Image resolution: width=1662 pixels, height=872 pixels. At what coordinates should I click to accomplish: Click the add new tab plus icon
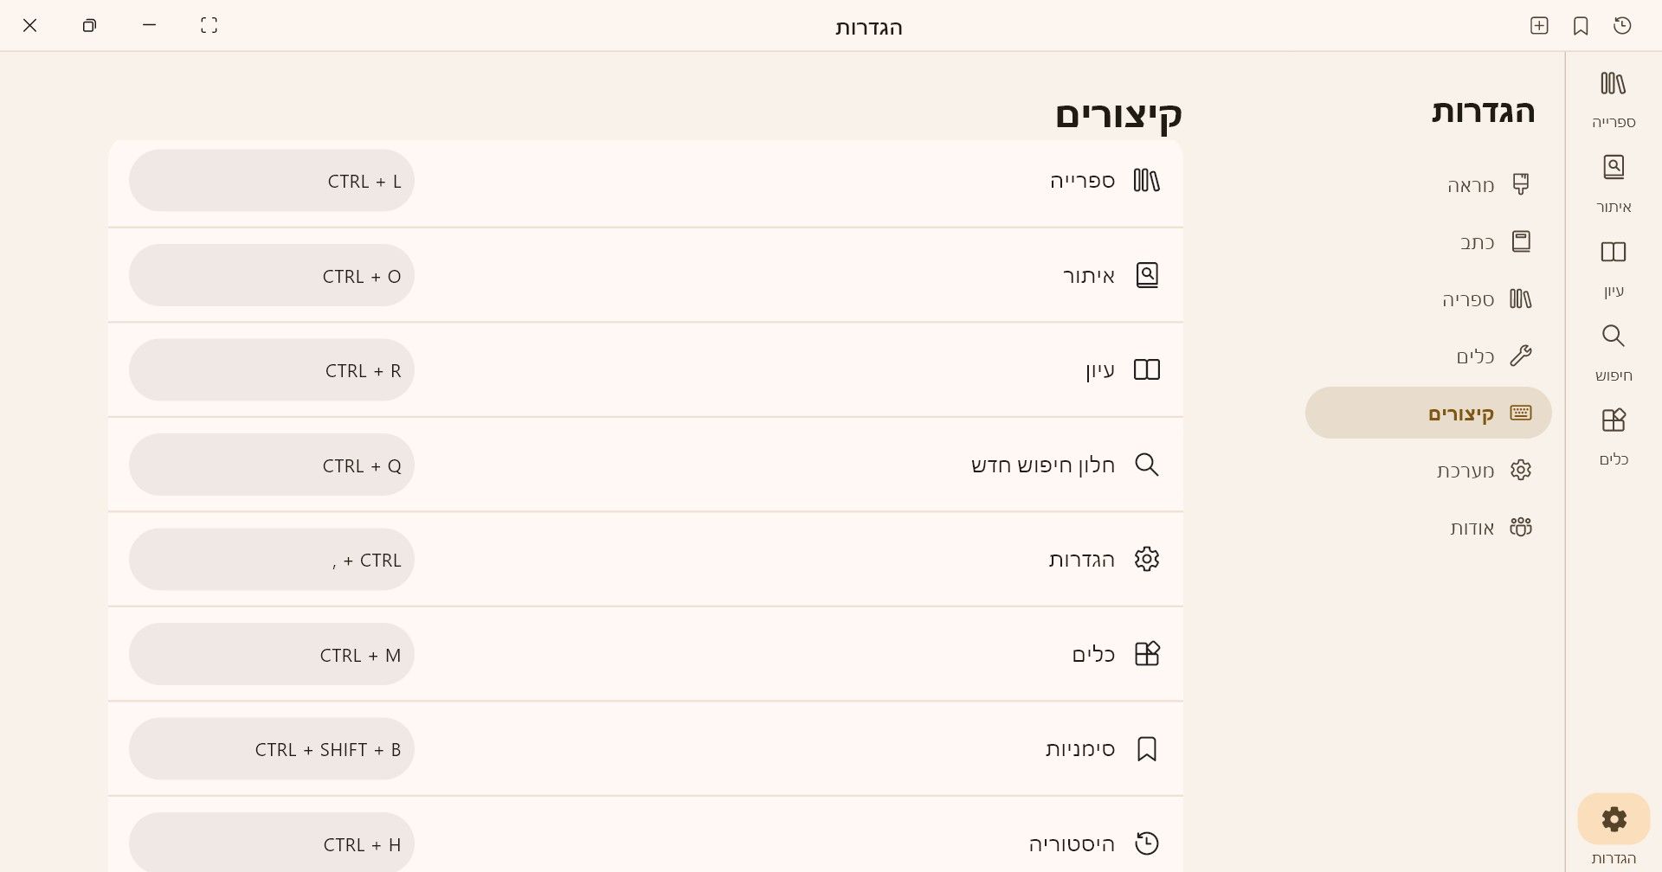[x=1539, y=26]
